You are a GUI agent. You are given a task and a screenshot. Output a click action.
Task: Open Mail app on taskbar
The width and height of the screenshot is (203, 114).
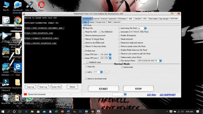click(x=44, y=111)
